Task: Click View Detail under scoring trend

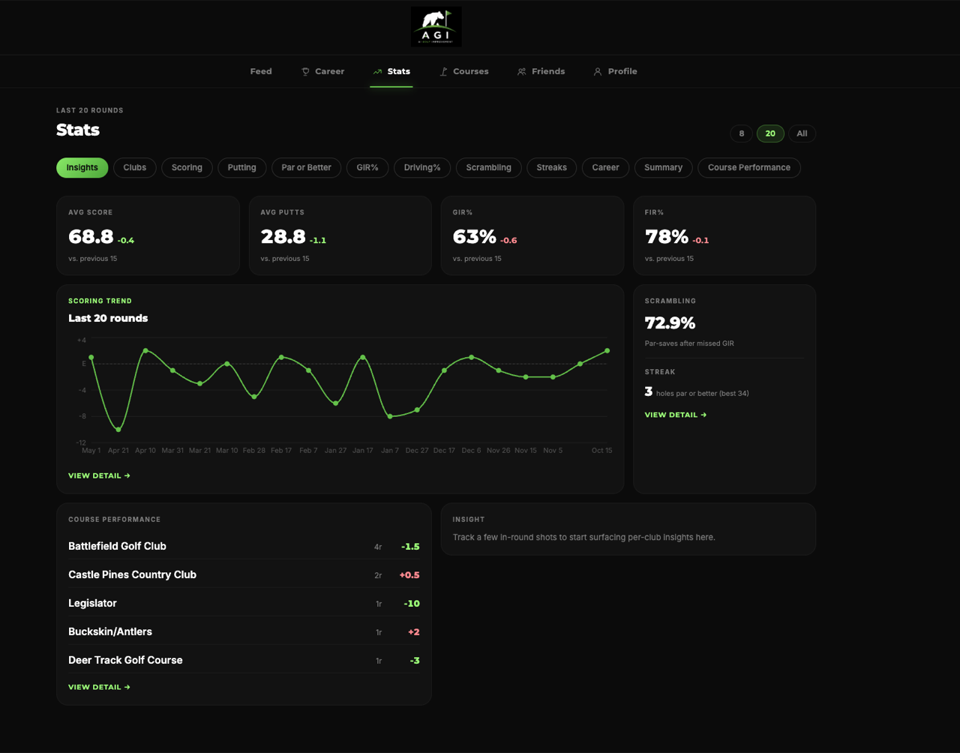Action: click(x=99, y=475)
